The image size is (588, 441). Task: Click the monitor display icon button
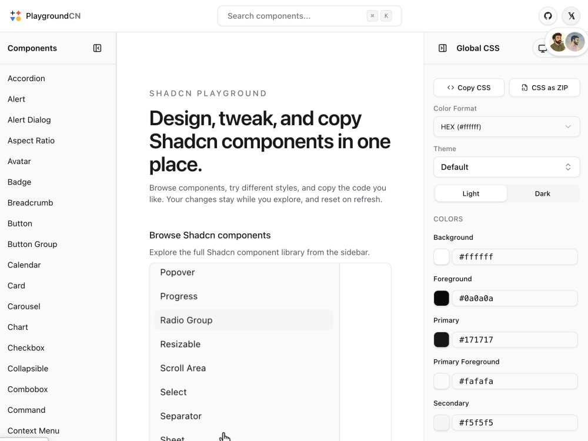(541, 48)
